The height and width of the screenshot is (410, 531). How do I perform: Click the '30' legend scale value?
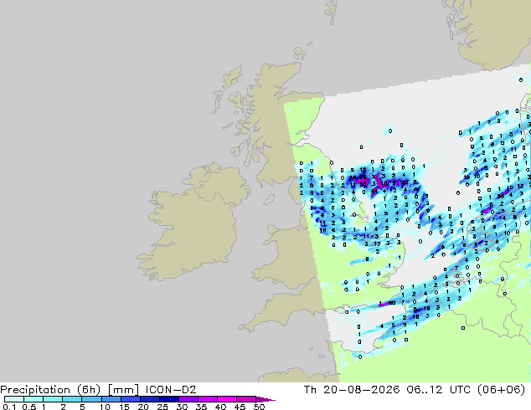coord(182,407)
